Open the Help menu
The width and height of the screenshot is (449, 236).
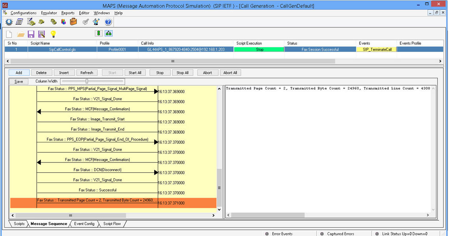(x=119, y=13)
